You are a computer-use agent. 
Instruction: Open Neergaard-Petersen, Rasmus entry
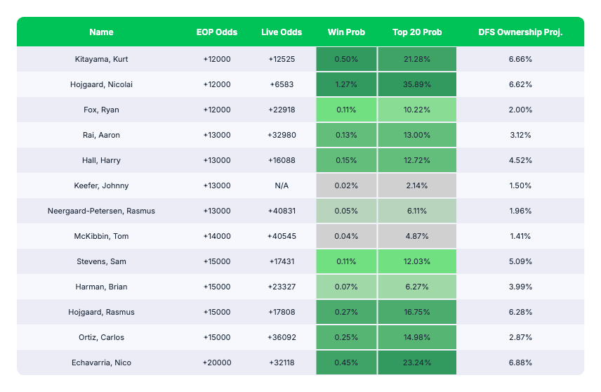point(101,211)
